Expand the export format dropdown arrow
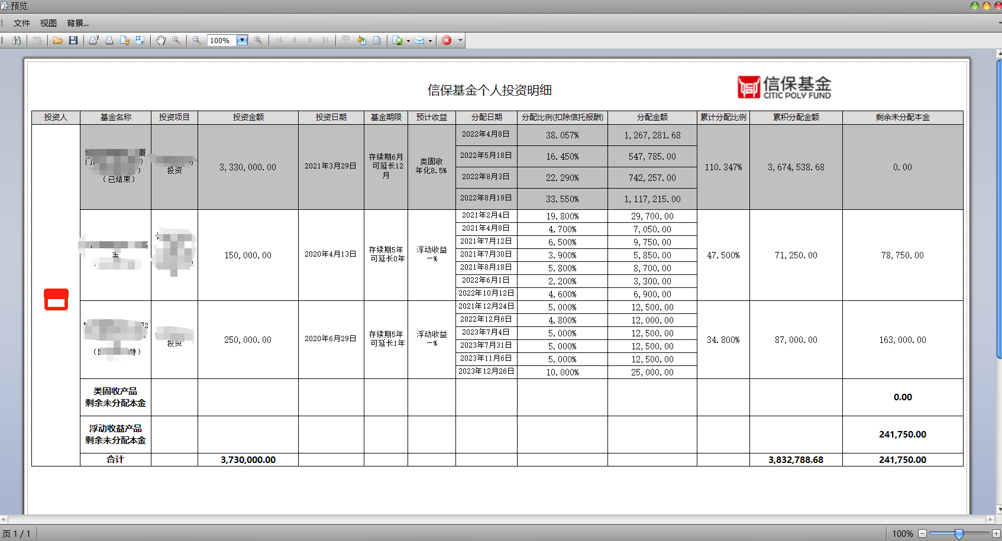 click(x=408, y=41)
